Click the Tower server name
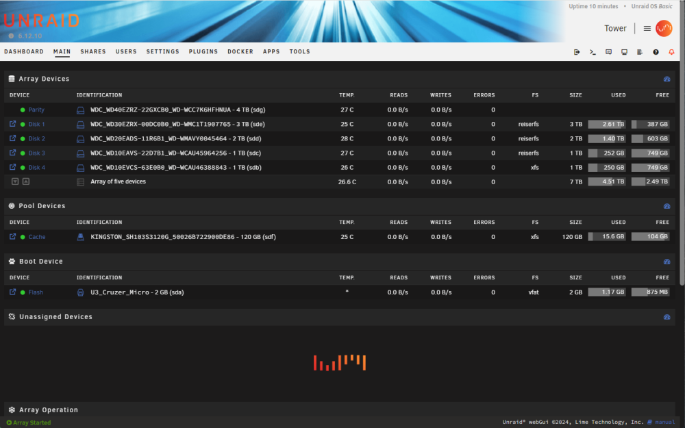685x428 pixels. point(615,28)
